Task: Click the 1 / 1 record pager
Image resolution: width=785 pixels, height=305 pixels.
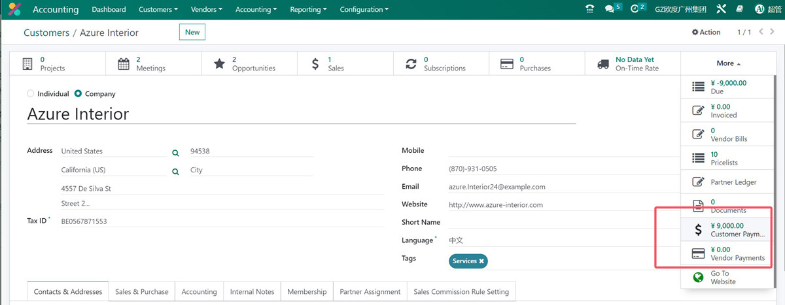Action: pos(744,32)
